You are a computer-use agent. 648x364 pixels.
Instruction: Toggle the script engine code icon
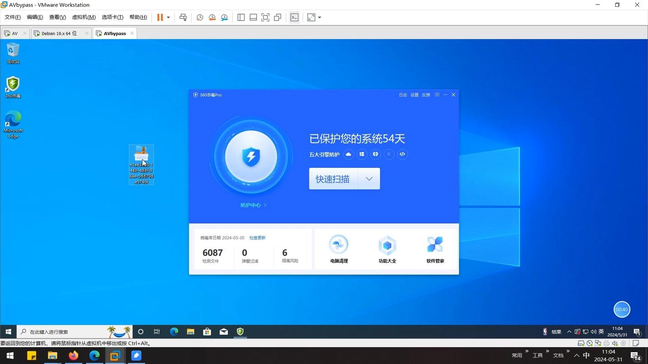402,154
